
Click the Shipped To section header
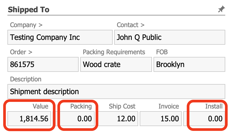tap(29, 10)
